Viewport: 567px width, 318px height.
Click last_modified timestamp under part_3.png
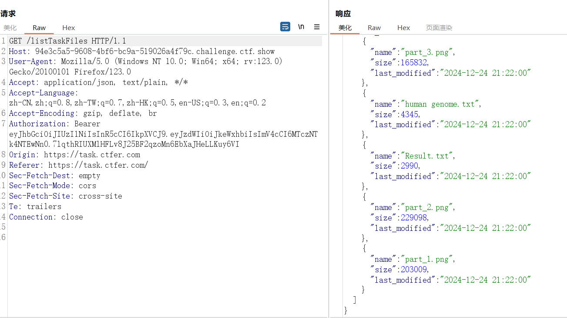point(486,73)
